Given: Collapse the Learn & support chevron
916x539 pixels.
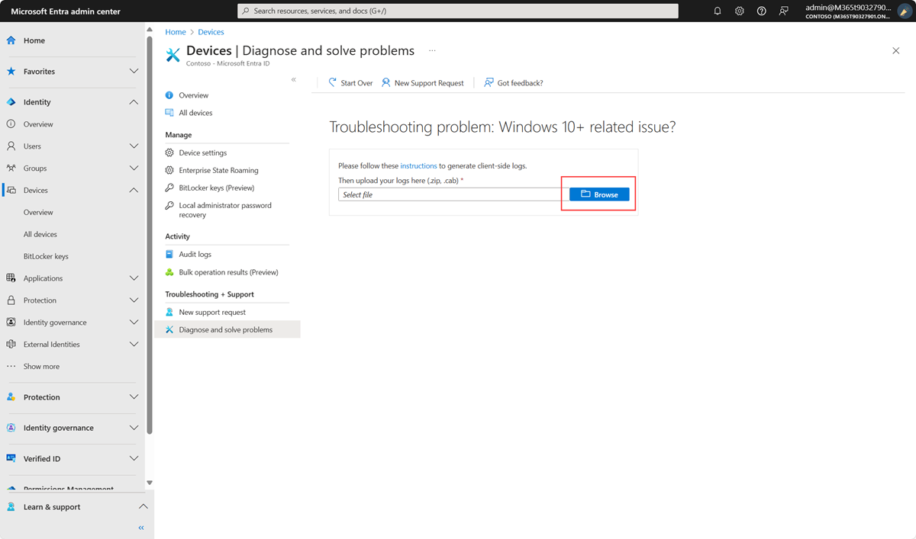Looking at the screenshot, I should click(x=142, y=507).
